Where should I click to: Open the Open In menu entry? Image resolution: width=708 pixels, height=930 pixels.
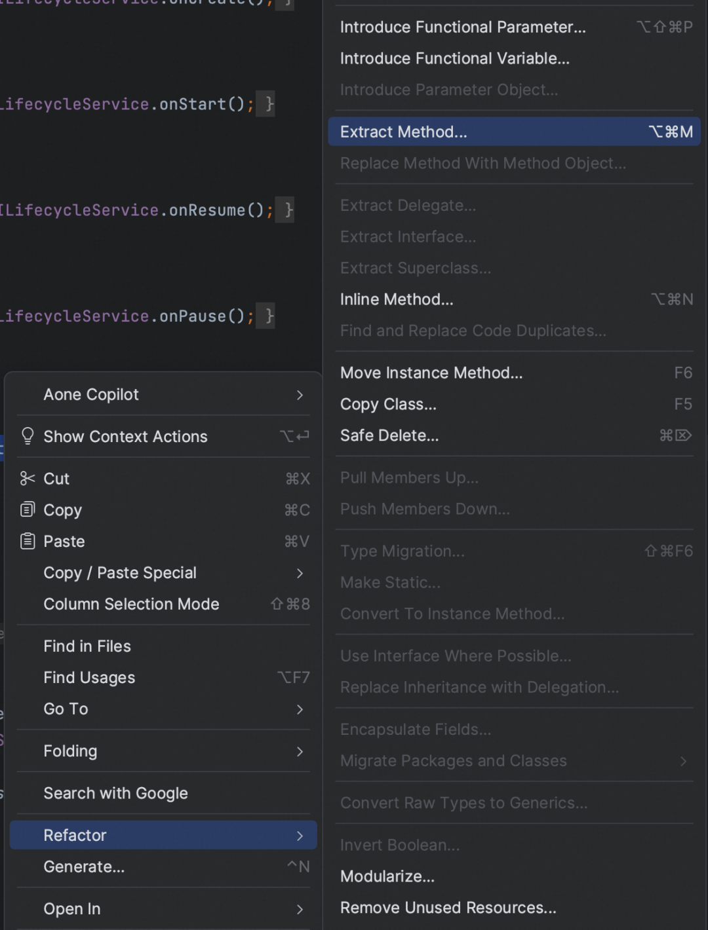[x=163, y=909]
